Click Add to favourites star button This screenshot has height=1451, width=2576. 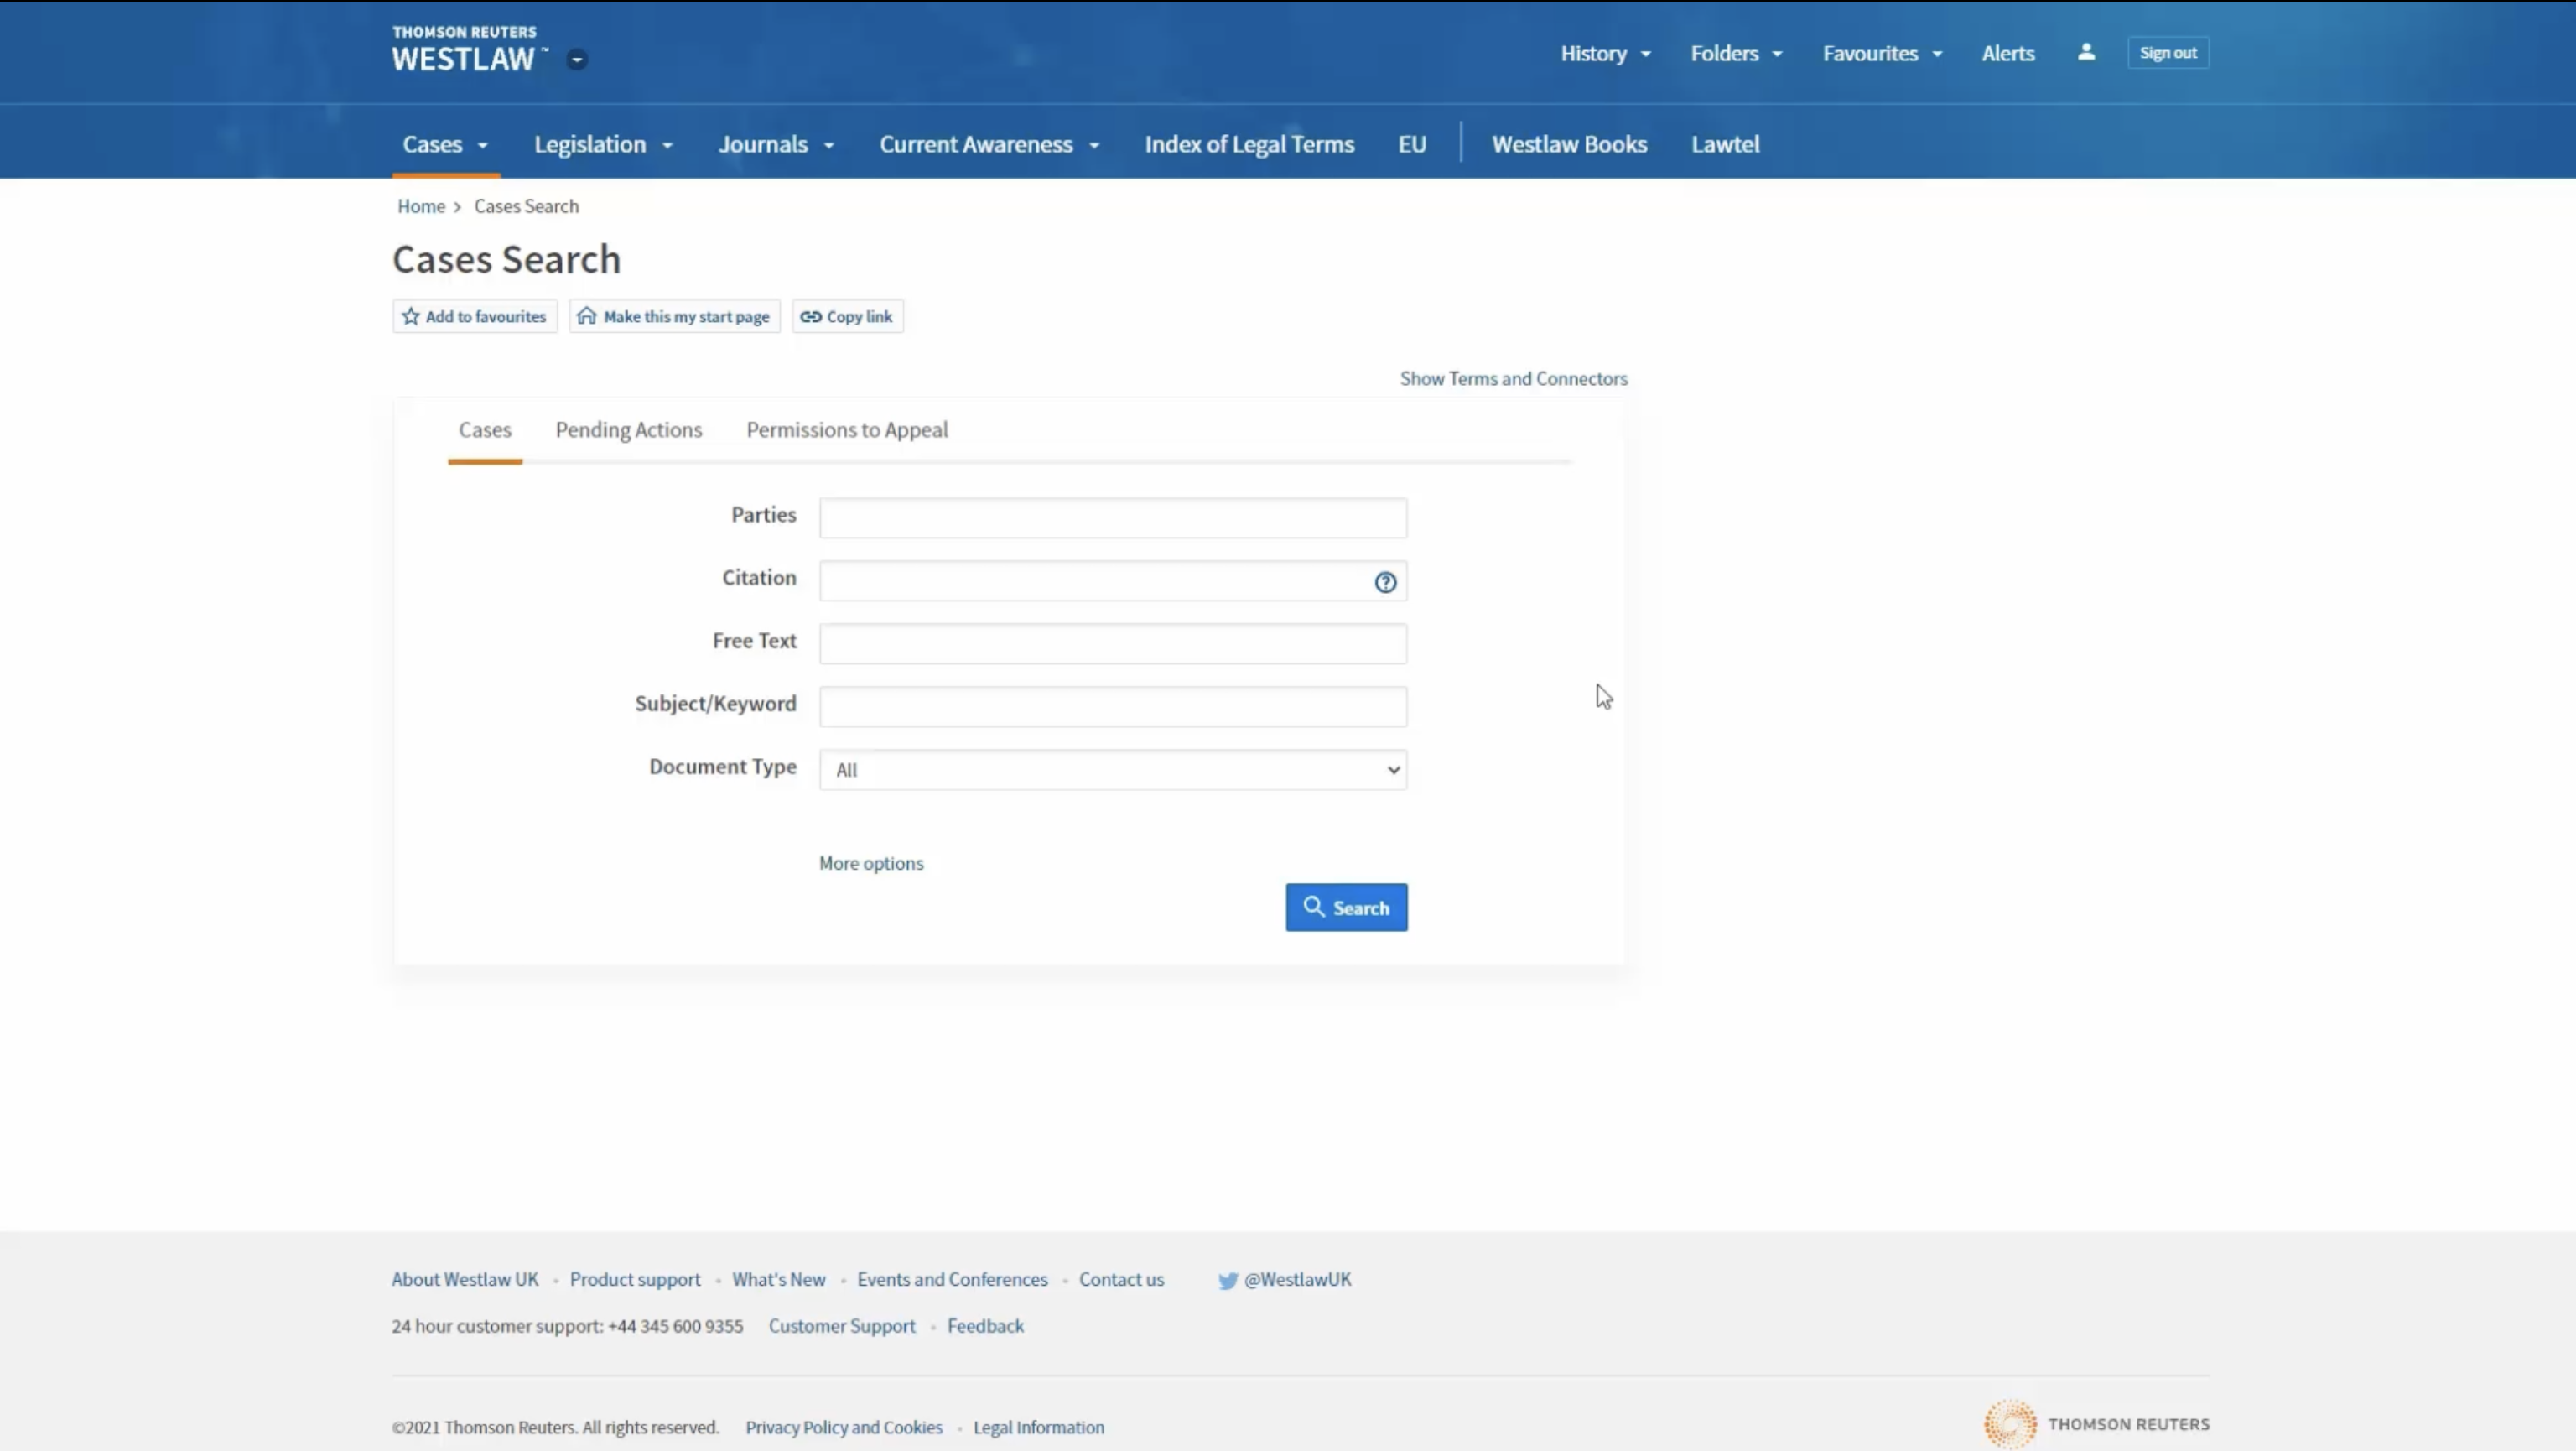click(x=475, y=317)
